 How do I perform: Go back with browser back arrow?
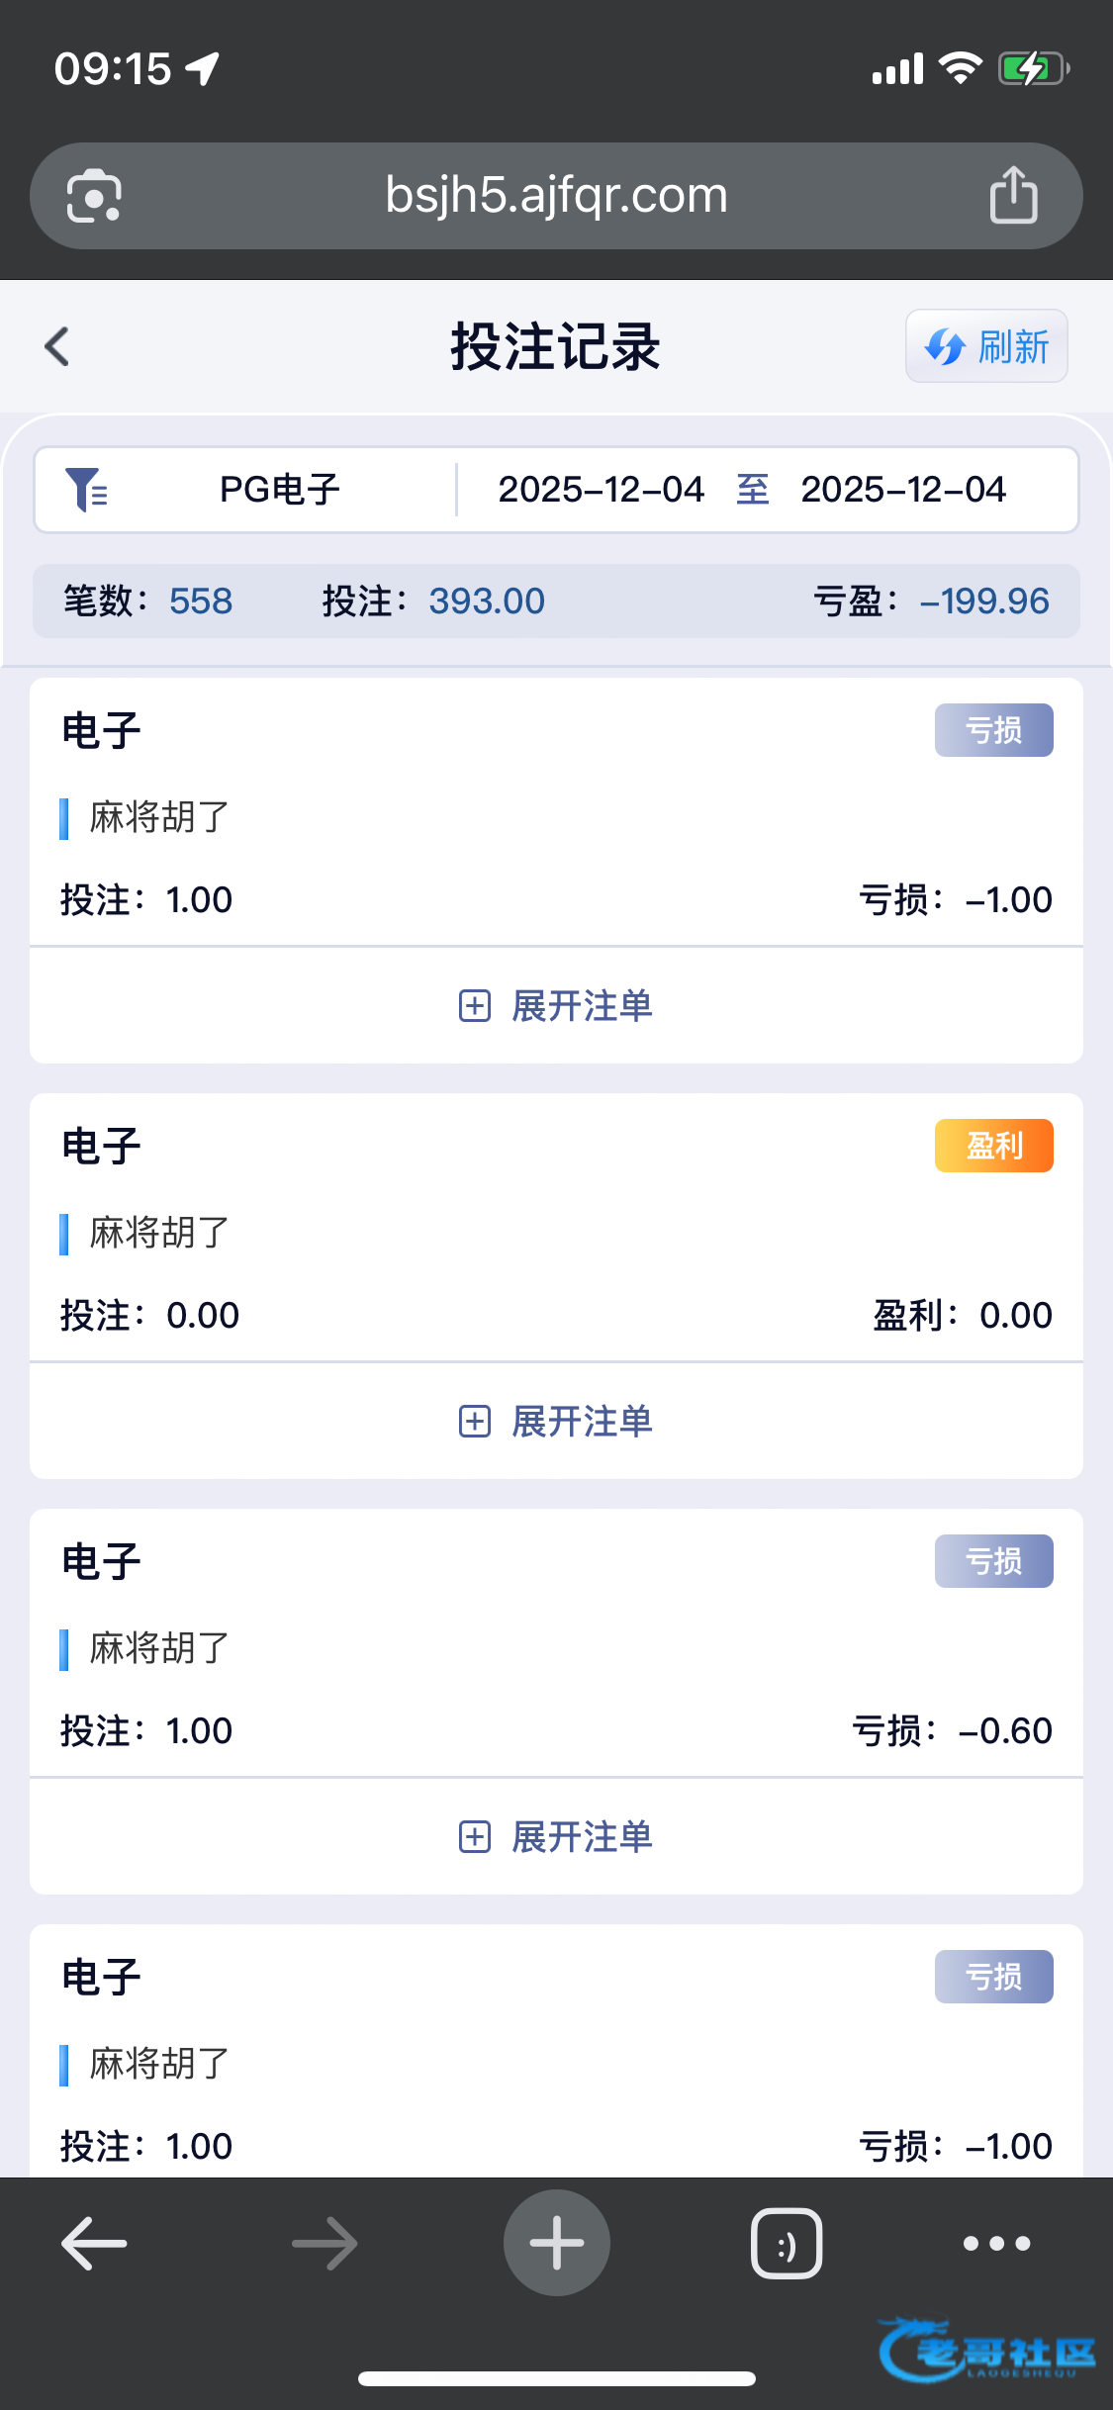[x=94, y=2243]
